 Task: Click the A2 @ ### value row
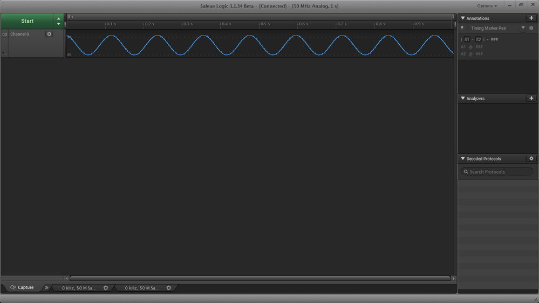(x=472, y=54)
